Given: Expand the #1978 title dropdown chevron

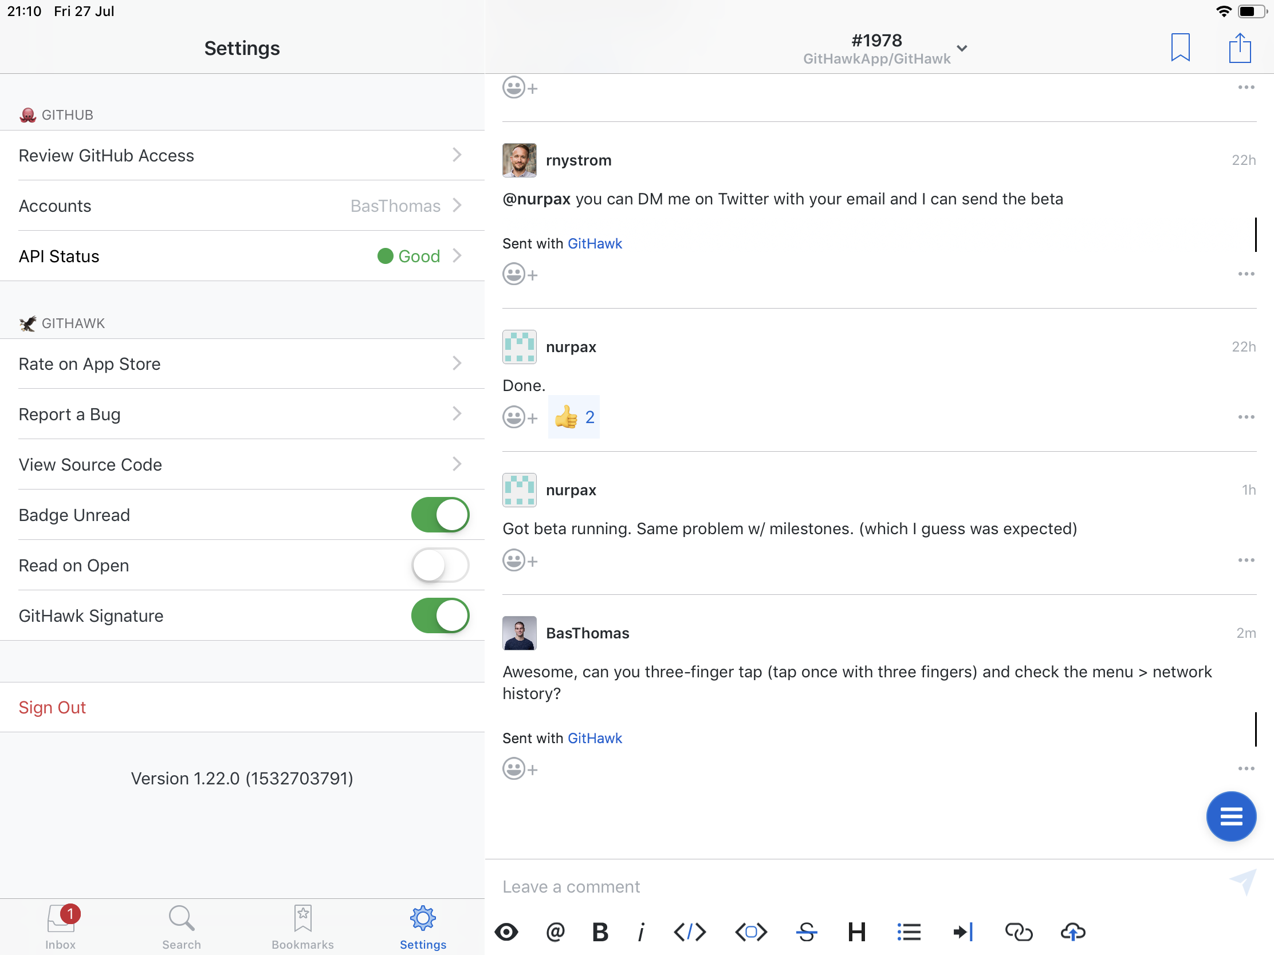Looking at the screenshot, I should coord(962,48).
